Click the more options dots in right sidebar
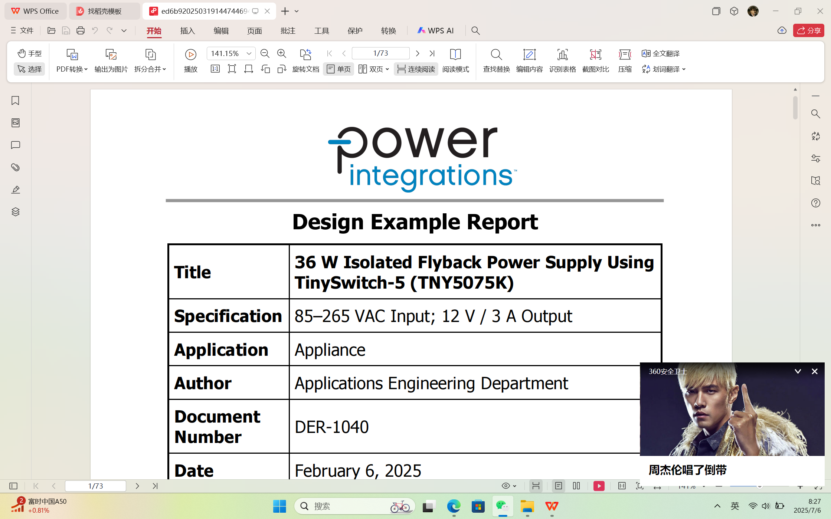Screen dimensions: 831x519 815,225
